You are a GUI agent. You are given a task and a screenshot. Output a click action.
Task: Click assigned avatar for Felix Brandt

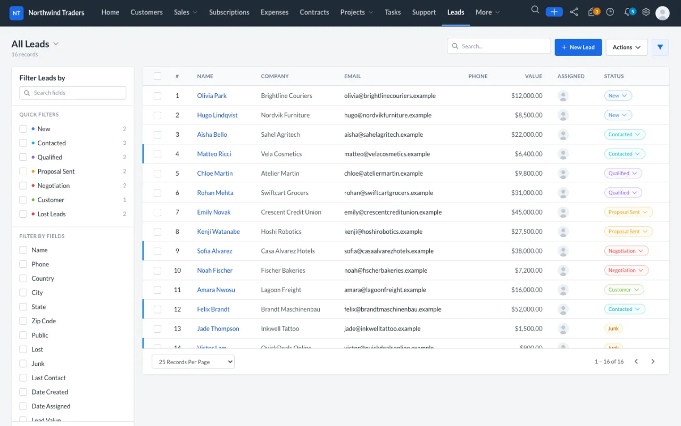563,309
